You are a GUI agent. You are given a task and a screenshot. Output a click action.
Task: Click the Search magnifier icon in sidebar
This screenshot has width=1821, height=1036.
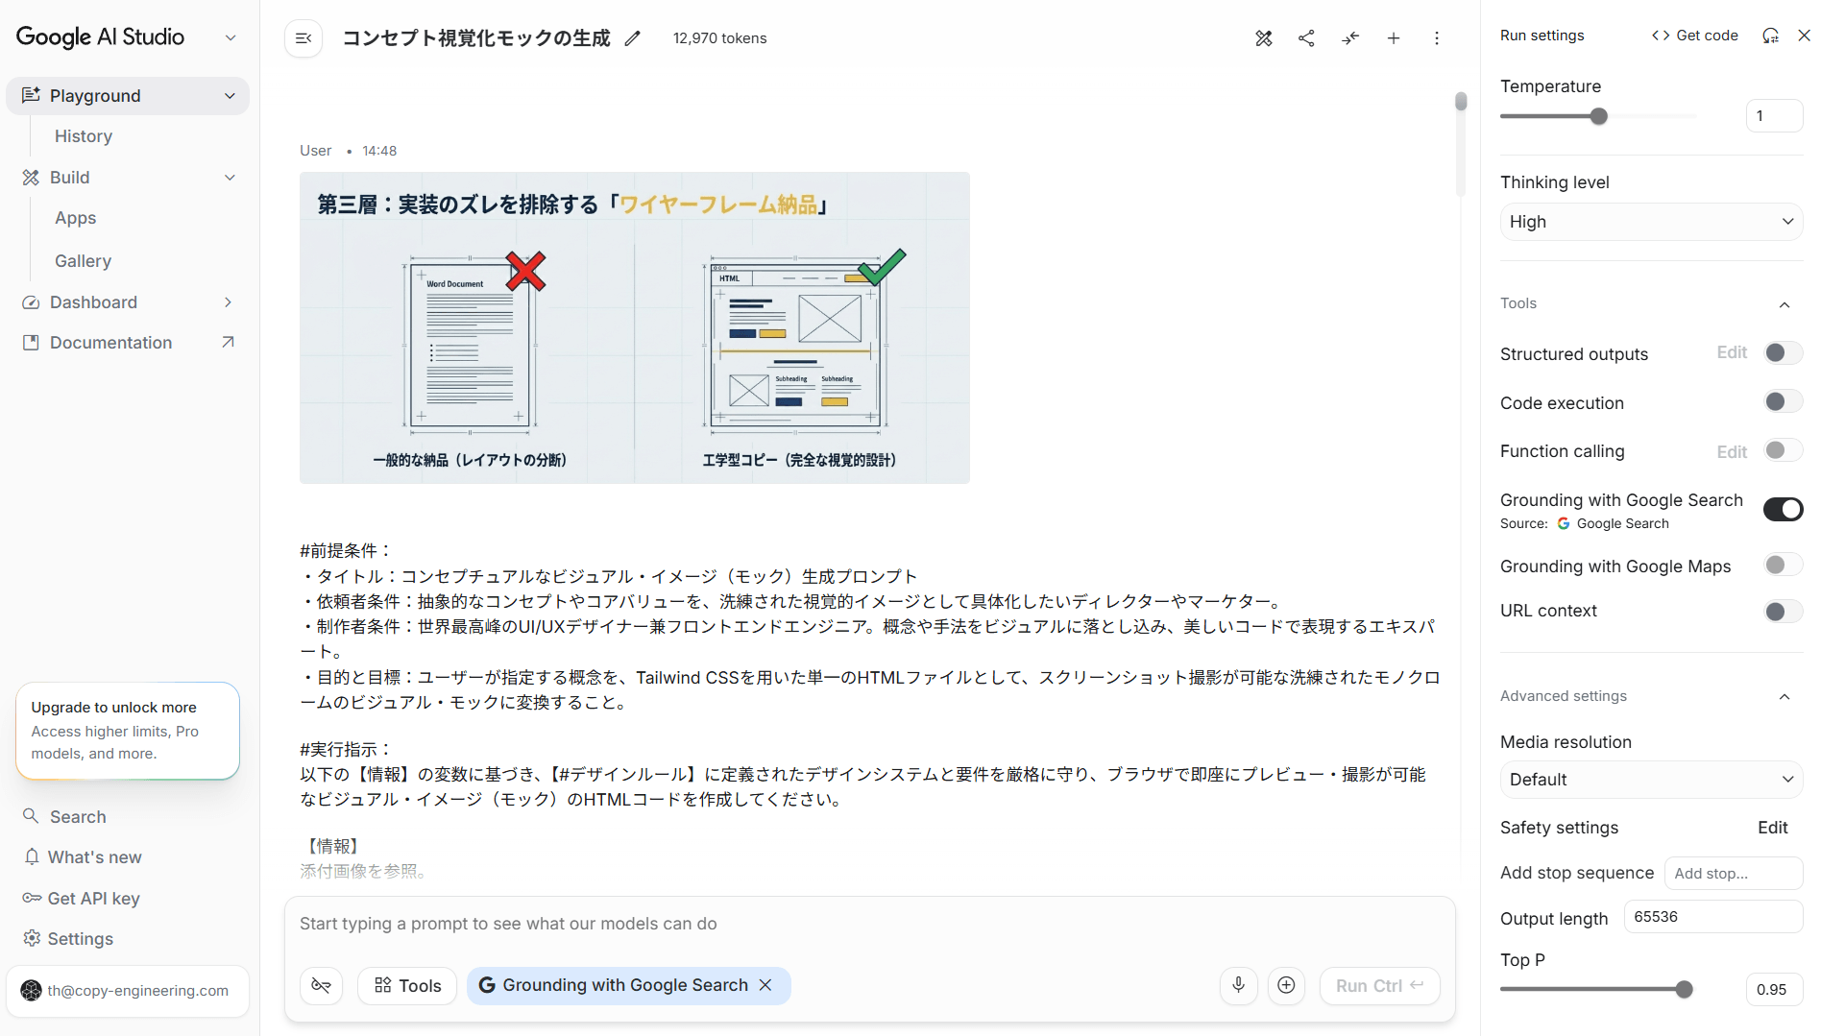[x=31, y=816]
